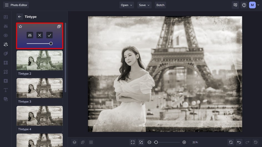Zoom out with the minus button
Viewport: 262px width, 147px height.
point(149,142)
